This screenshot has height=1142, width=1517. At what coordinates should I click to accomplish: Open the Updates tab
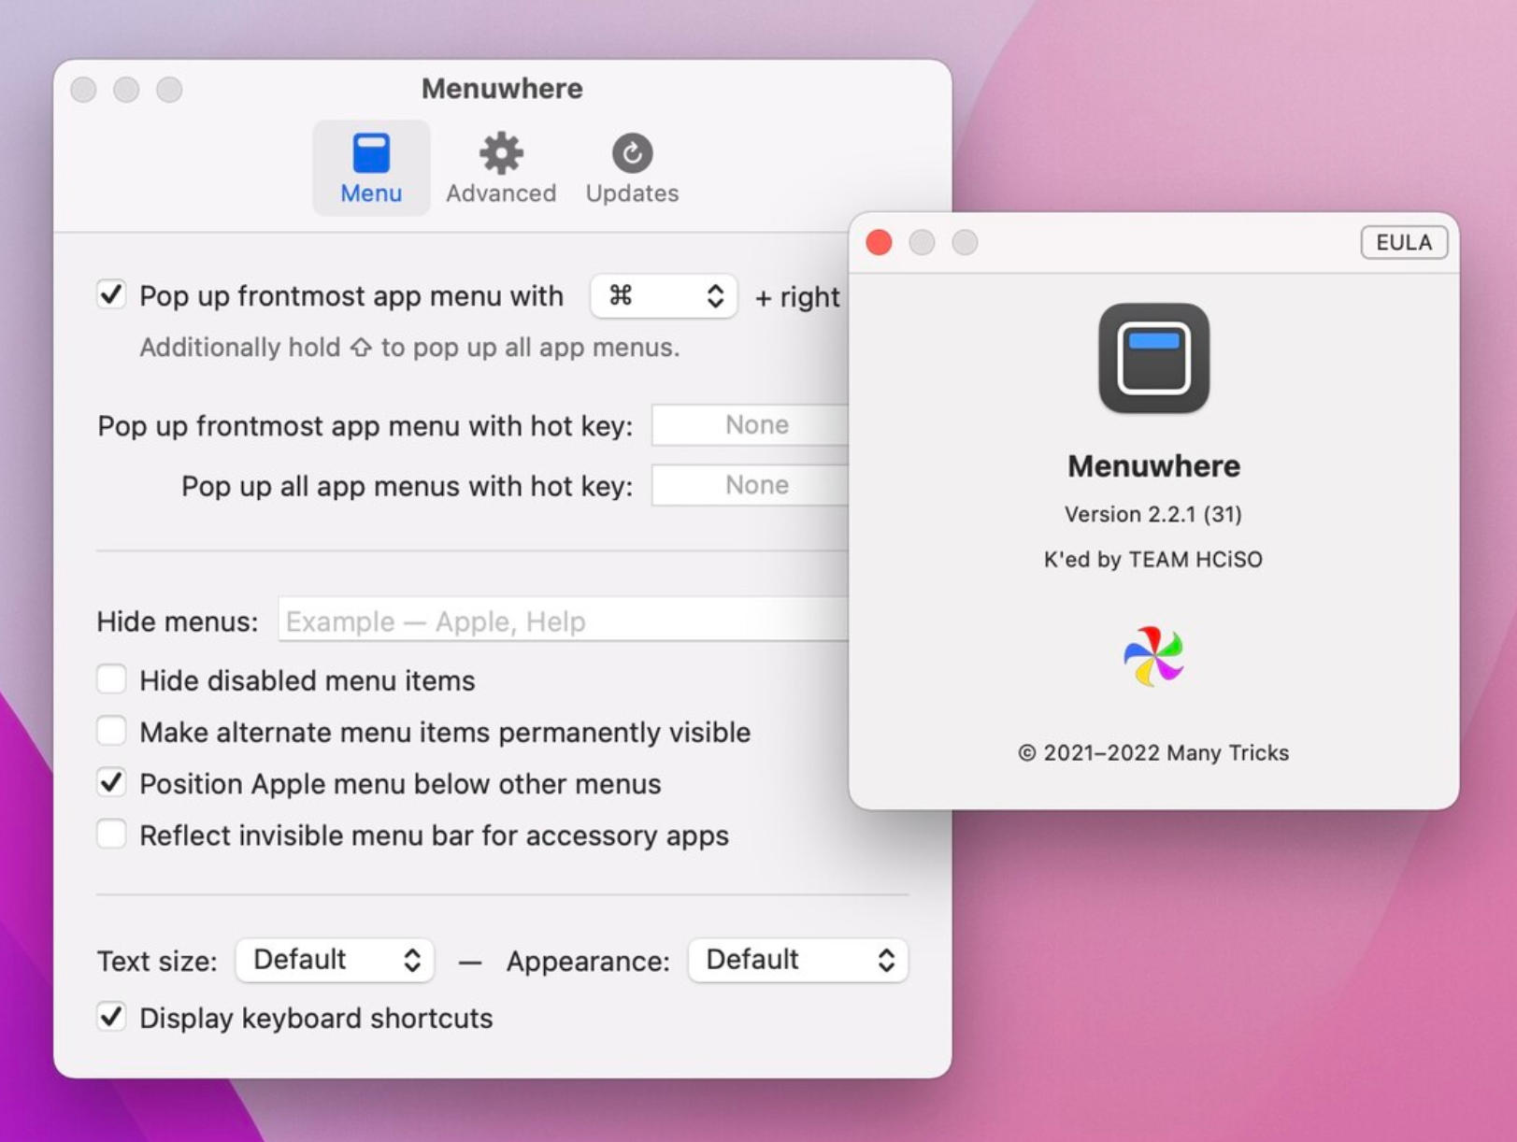632,168
